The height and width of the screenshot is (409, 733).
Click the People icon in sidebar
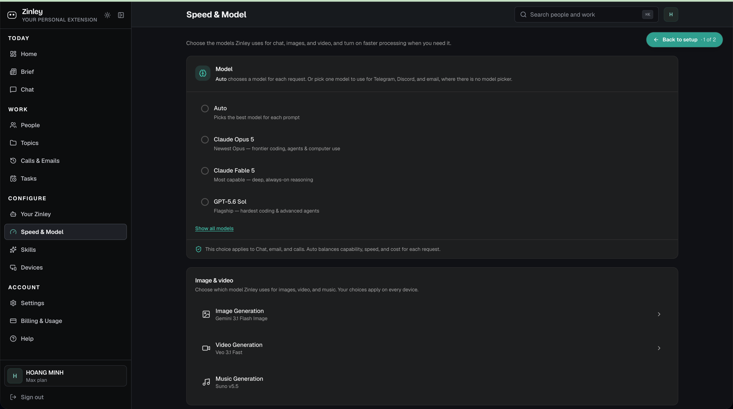[13, 125]
